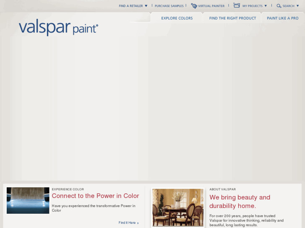The image size is (305, 228).
Task: Click the Find a Retailer link
Action: [131, 6]
